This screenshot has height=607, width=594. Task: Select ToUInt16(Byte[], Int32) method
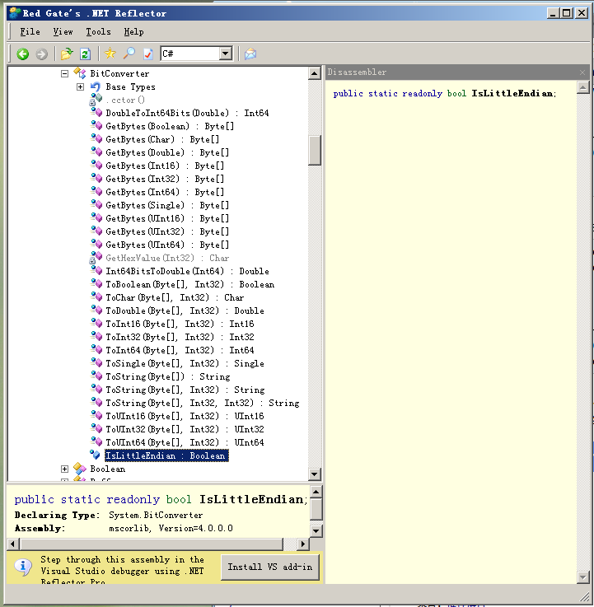click(x=185, y=416)
